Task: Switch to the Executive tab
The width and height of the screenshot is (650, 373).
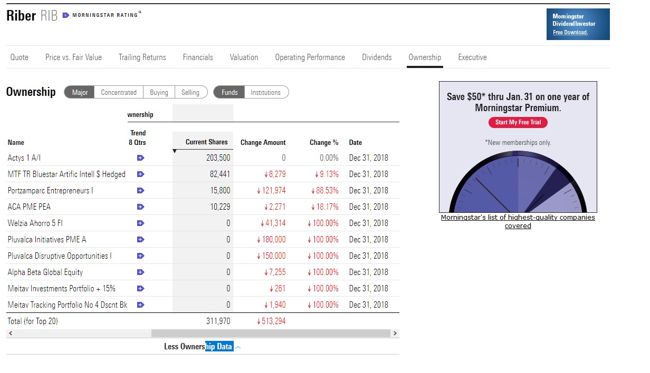Action: 472,57
